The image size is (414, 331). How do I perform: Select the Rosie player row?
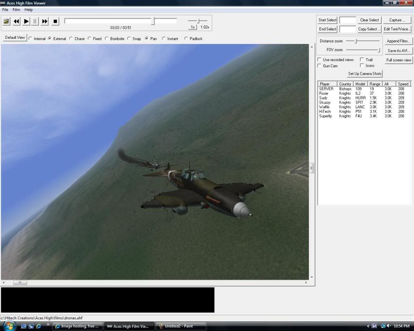tap(364, 93)
